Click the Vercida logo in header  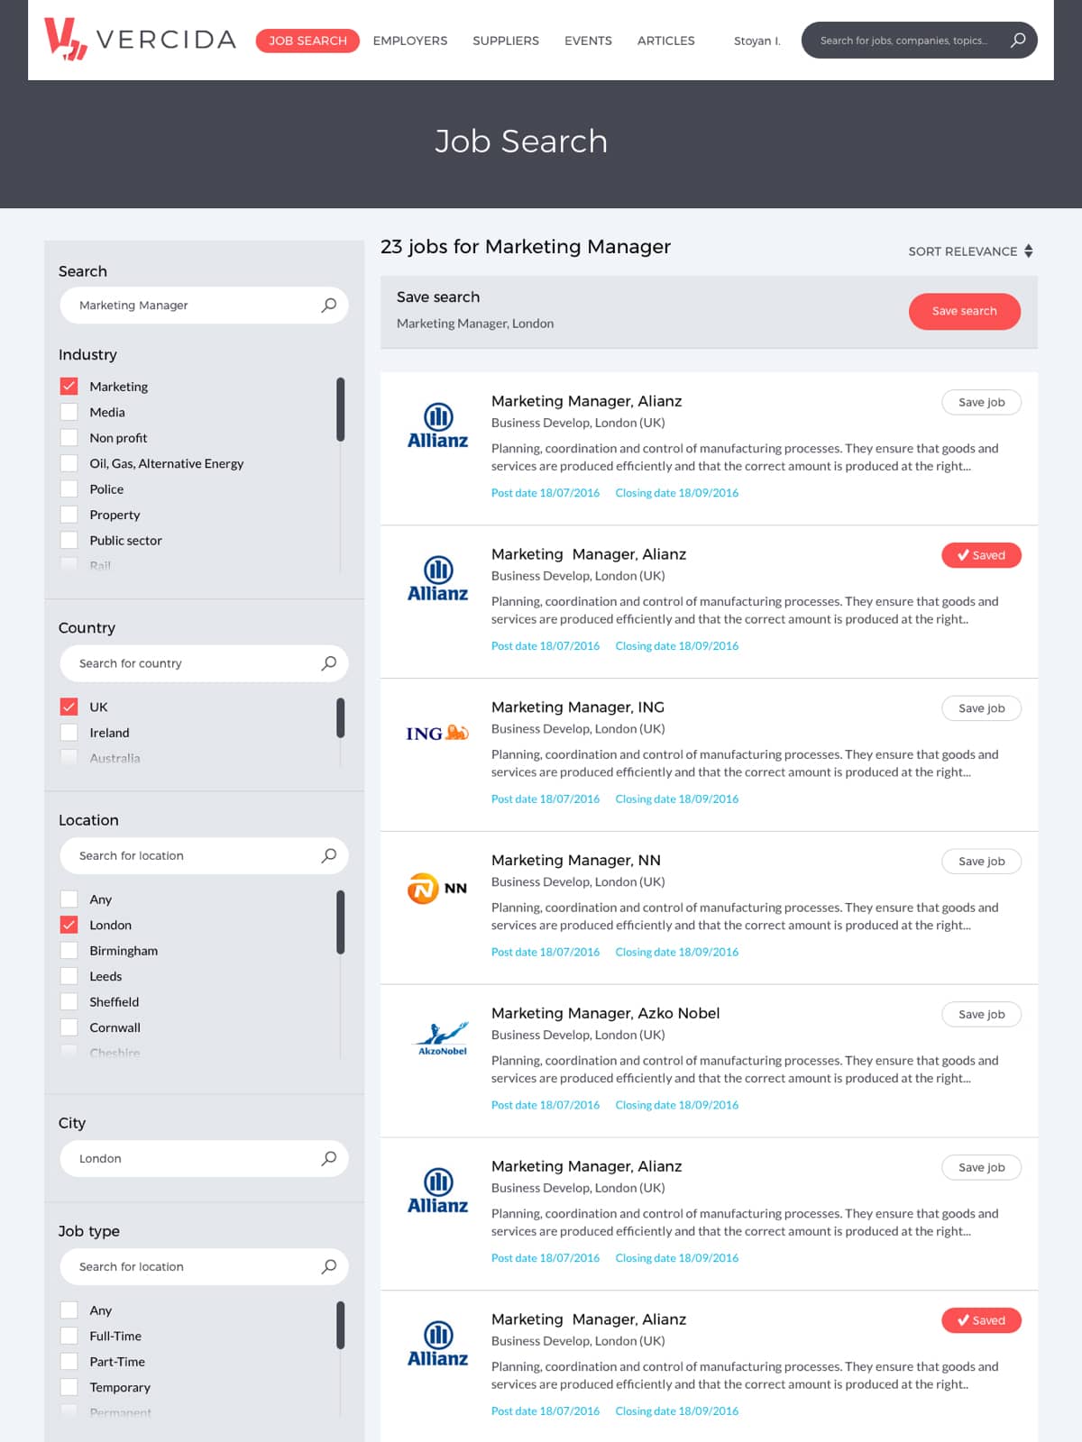coord(140,40)
